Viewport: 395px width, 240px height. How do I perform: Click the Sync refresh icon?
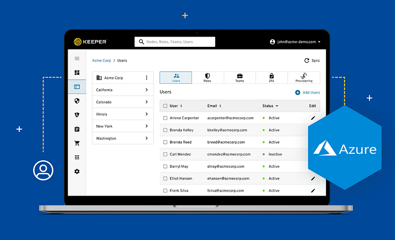(x=307, y=61)
